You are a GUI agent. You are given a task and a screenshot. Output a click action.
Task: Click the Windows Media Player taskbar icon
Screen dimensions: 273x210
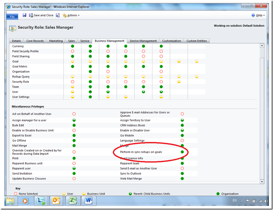(24, 201)
